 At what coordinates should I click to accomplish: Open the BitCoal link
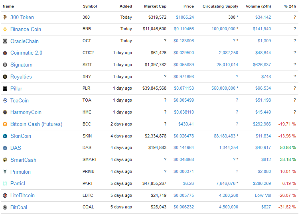19,207
